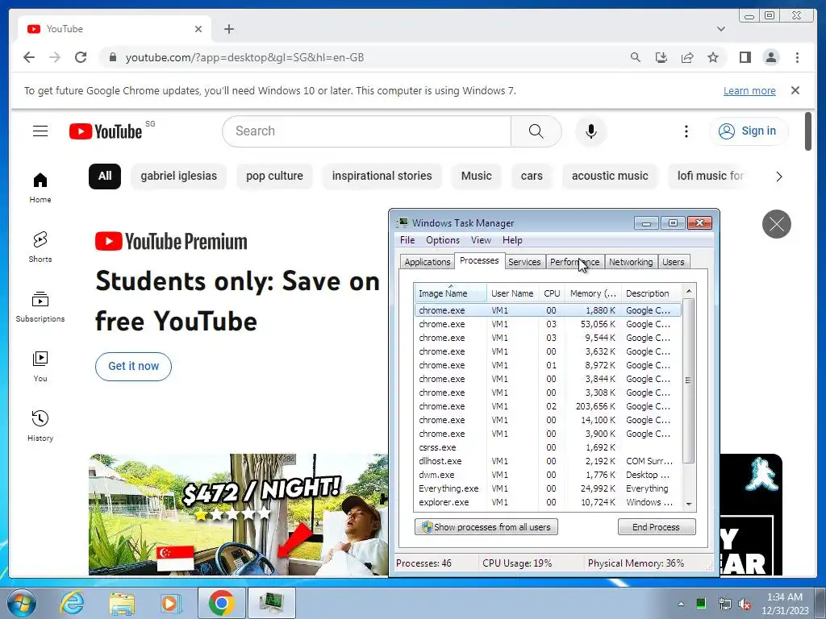Click process list scroll down arrow

[689, 505]
